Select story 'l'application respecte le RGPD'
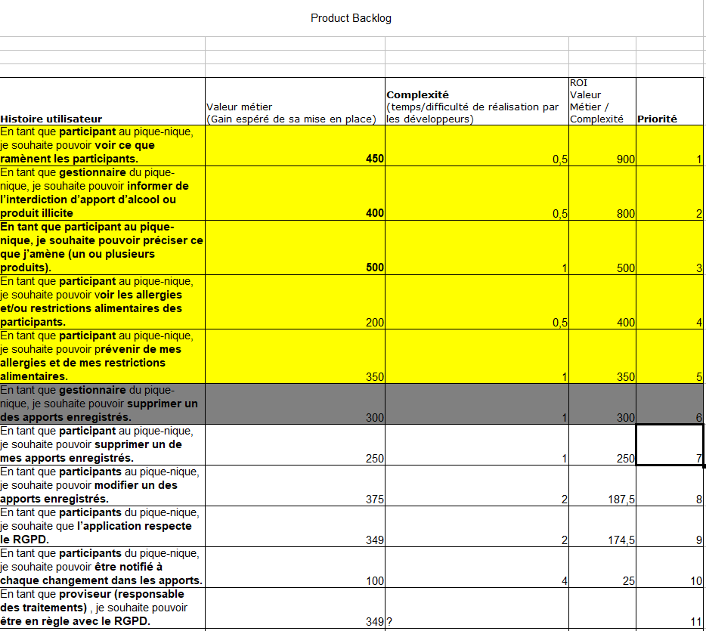This screenshot has height=631, width=706. (102, 527)
